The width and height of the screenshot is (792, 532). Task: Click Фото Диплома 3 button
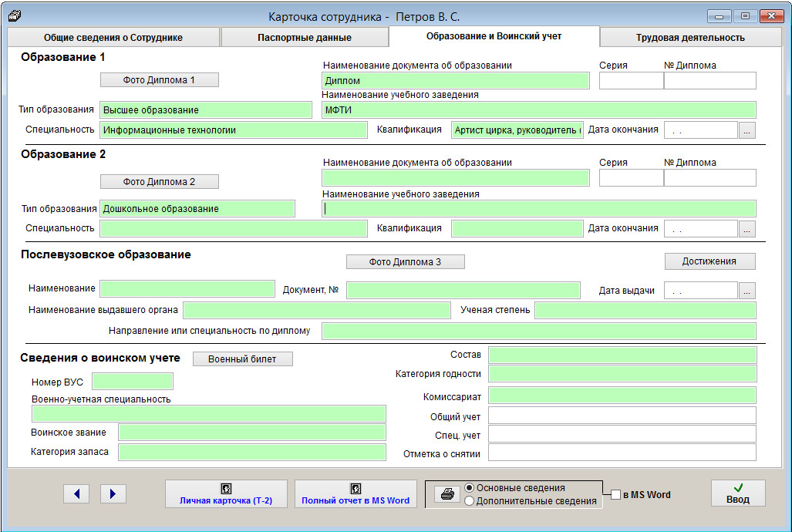[405, 261]
